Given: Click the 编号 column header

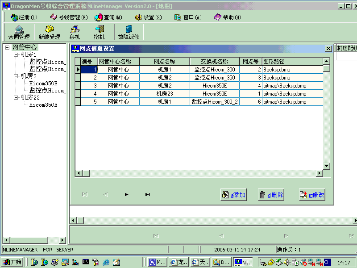Looking at the screenshot, I should [89, 62].
